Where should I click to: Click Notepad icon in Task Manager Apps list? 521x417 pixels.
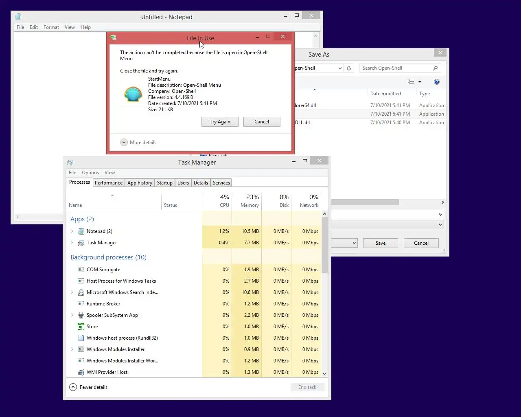click(81, 231)
